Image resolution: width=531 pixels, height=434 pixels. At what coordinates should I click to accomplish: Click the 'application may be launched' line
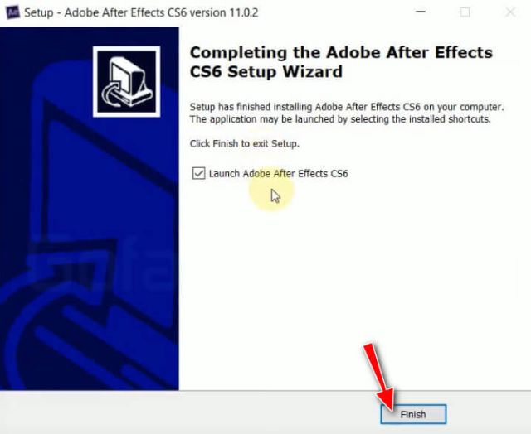pos(340,119)
